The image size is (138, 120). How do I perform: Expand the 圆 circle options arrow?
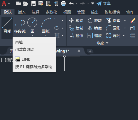click(x=32, y=35)
